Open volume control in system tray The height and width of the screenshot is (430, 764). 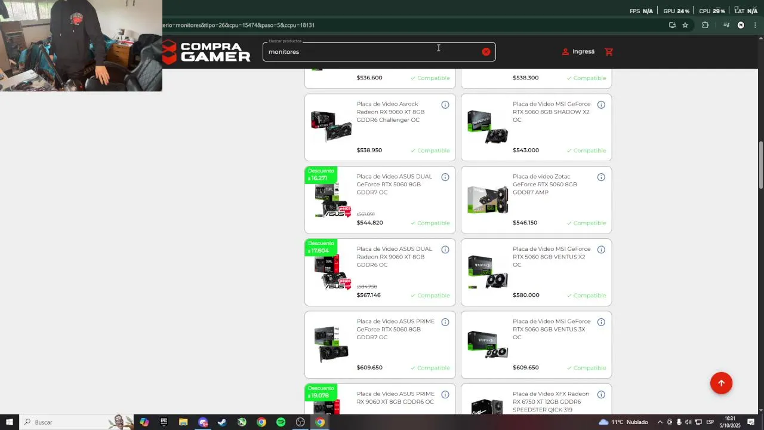coord(688,422)
